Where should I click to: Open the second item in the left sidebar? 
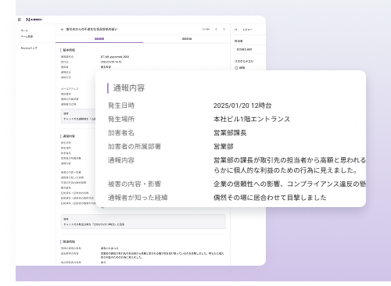click(27, 36)
